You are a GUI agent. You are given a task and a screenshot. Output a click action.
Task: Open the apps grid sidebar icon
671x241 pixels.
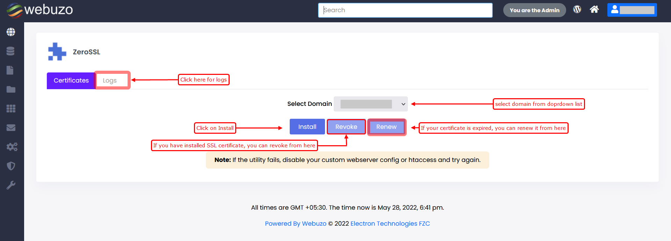[11, 109]
